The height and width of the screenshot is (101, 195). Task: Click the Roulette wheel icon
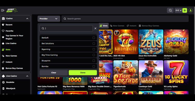(x=3, y=82)
